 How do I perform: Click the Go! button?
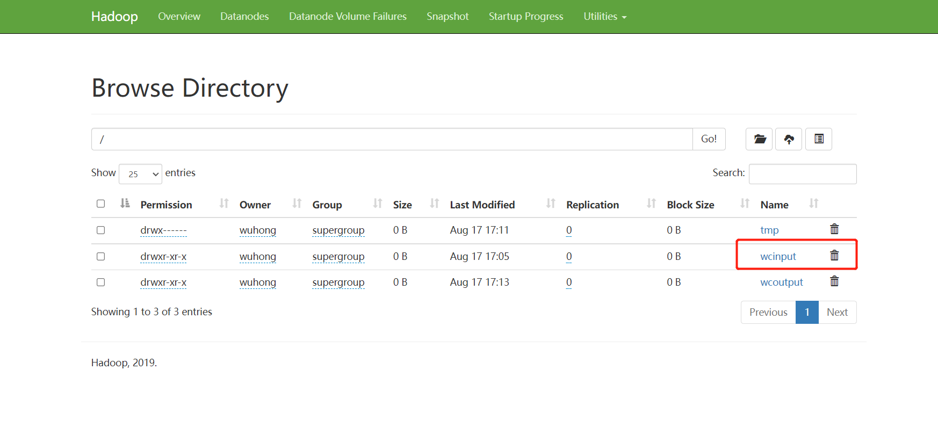(709, 139)
